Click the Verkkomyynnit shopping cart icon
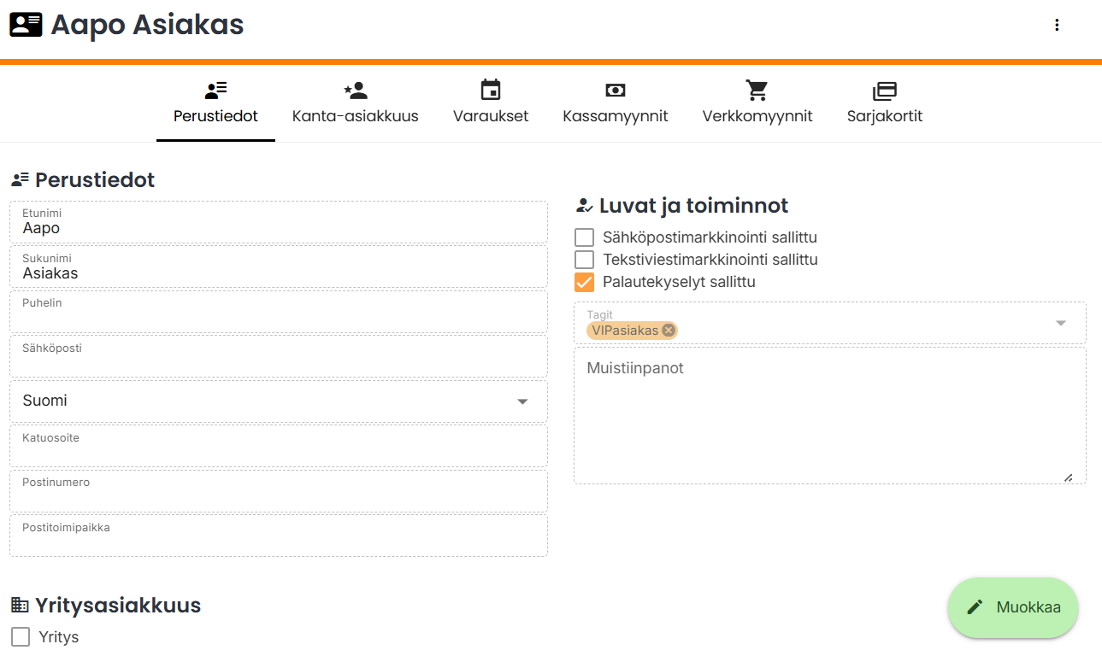This screenshot has width=1102, height=656. 757,91
